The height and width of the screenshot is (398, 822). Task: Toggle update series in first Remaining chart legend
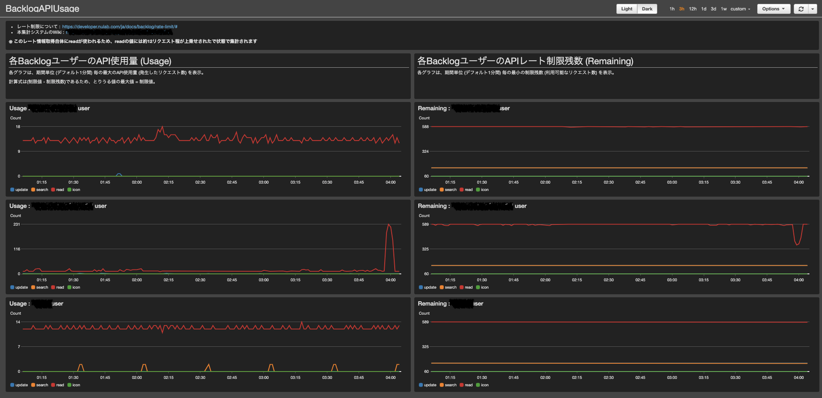pos(428,190)
